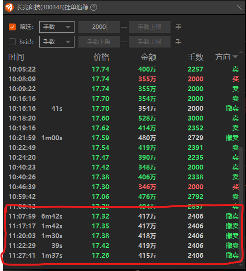Sort by the 手数 column header
The image size is (246, 271).
pyautogui.click(x=196, y=57)
